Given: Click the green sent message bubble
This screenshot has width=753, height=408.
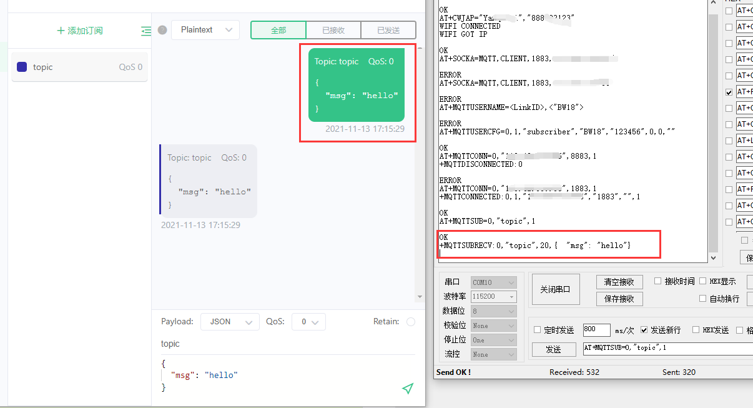Looking at the screenshot, I should (x=357, y=85).
